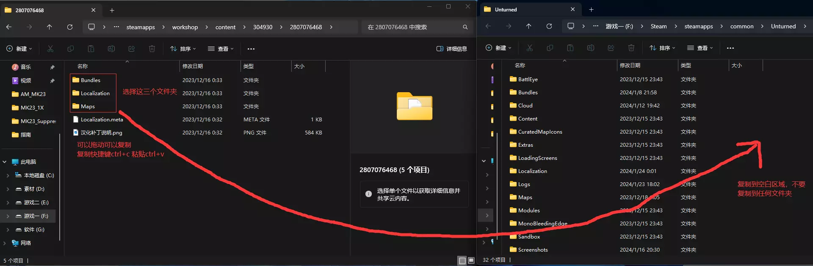Switch to large thumbnails view icon in status bar
Image resolution: width=813 pixels, height=266 pixels.
[471, 261]
